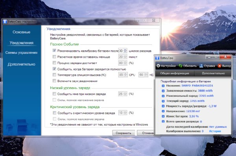The image size is (236, 156).
Task: Click info icon next to Мощность заряда/разряда
Action: pyautogui.click(x=163, y=106)
